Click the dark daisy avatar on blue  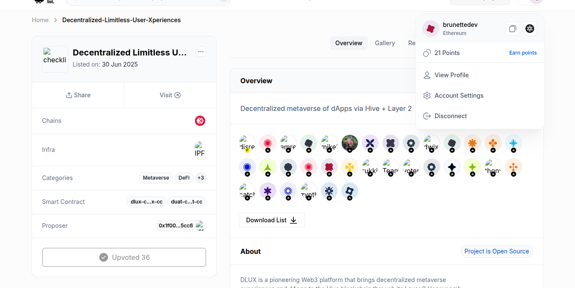[329, 191]
